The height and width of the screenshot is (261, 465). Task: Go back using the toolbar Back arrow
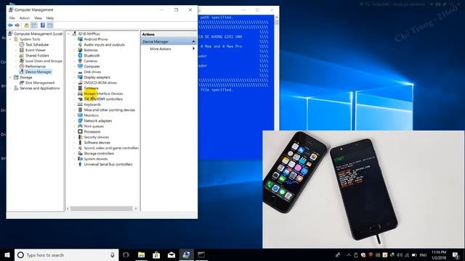point(11,25)
